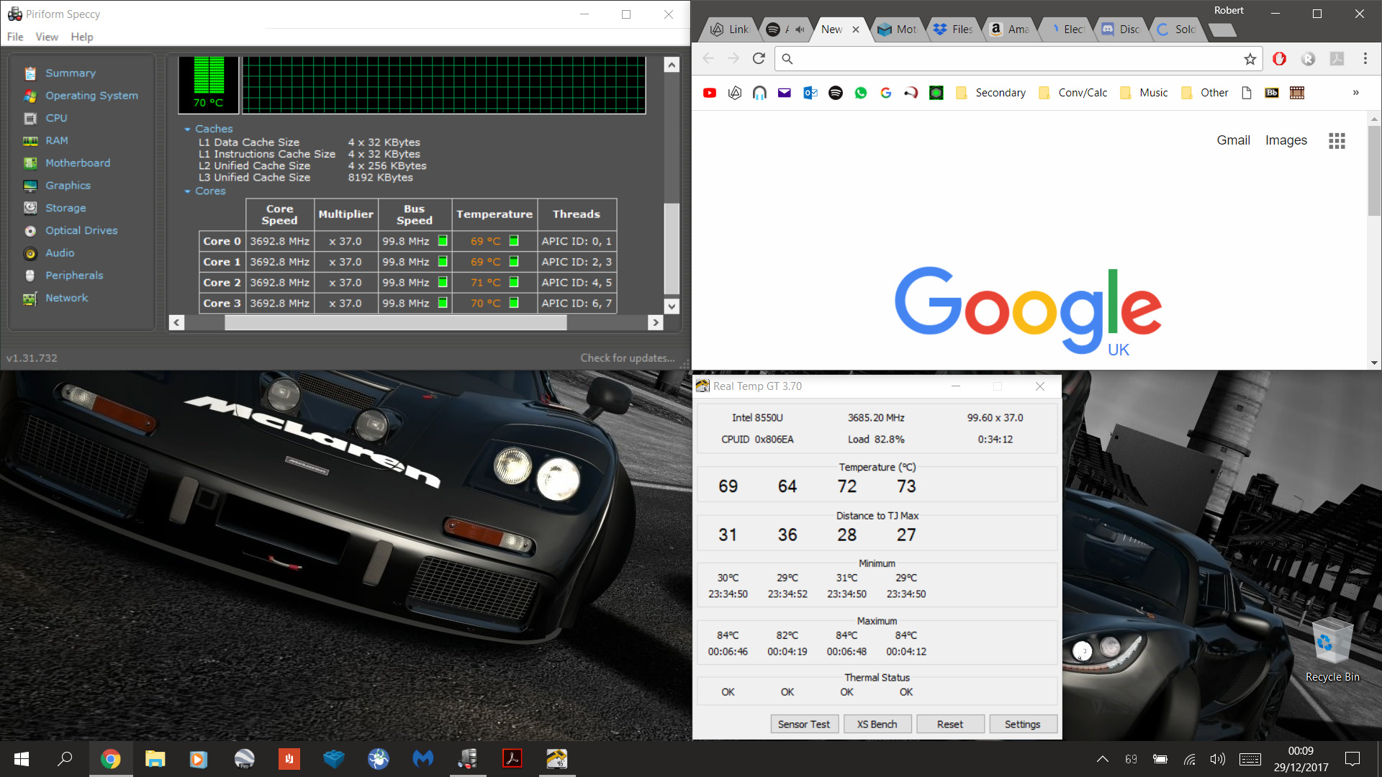Show more bookmarks with the chevron
Image resolution: width=1382 pixels, height=777 pixels.
click(x=1355, y=93)
